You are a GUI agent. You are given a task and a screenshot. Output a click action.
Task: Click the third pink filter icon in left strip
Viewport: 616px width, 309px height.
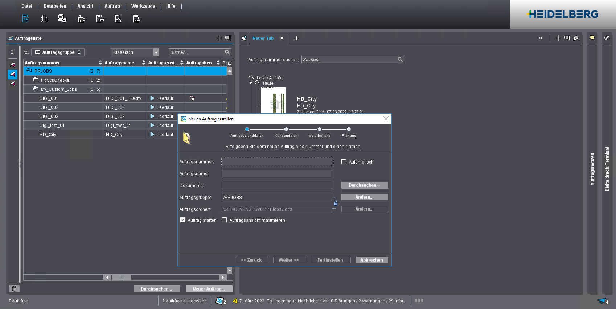pos(13,84)
